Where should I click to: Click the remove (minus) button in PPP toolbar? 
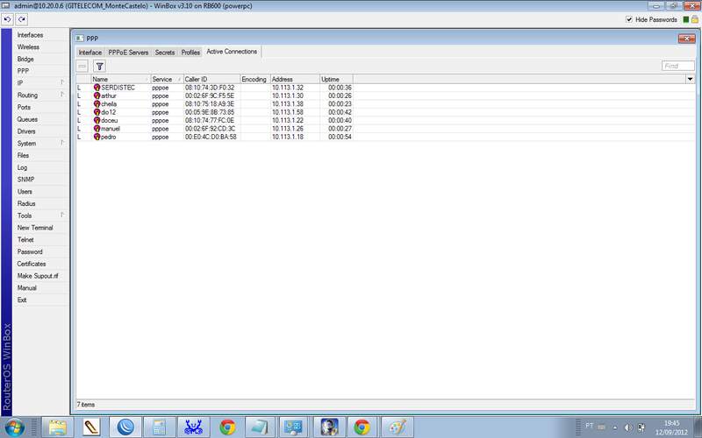coord(82,67)
